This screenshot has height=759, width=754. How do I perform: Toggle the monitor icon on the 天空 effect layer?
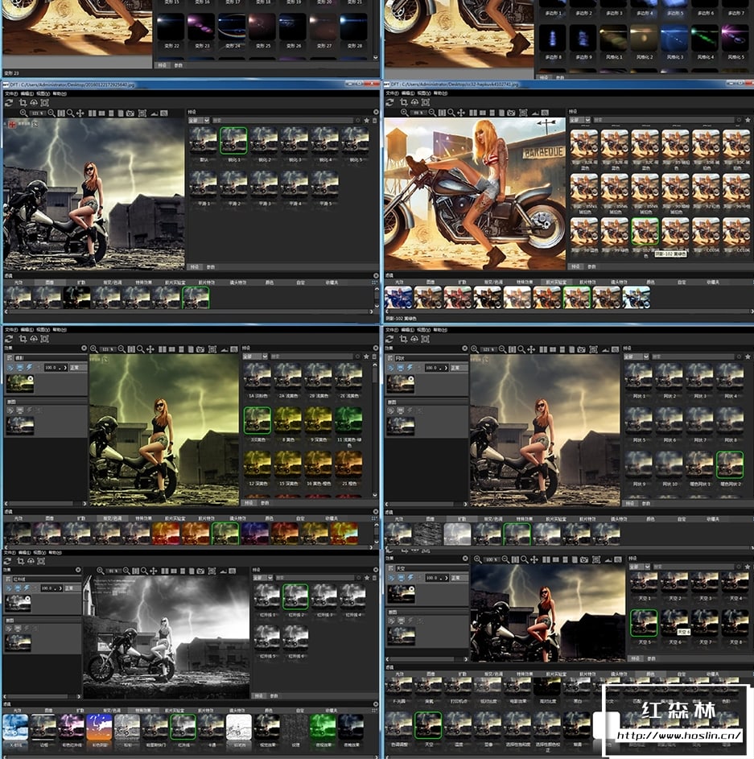(402, 578)
